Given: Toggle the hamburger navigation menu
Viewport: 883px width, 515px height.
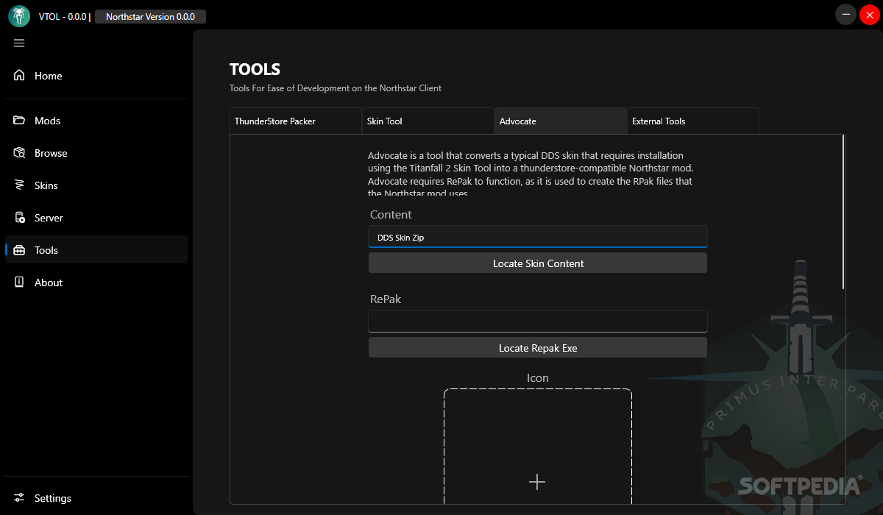Looking at the screenshot, I should click(x=19, y=43).
